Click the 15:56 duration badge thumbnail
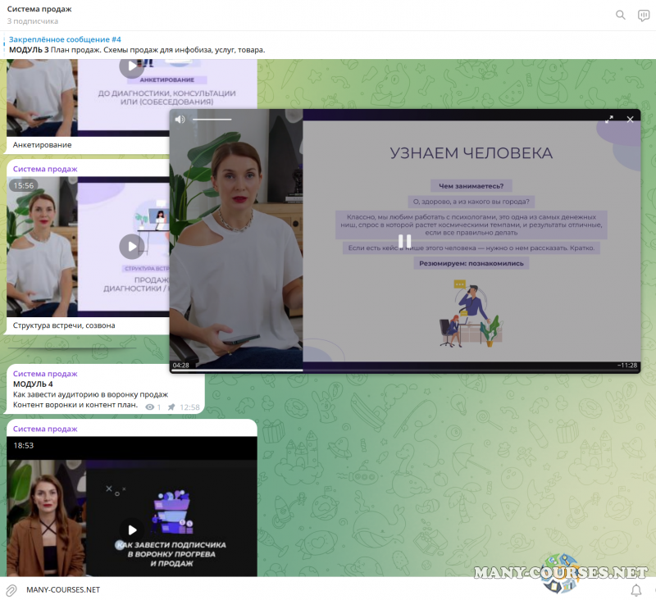 pyautogui.click(x=23, y=185)
